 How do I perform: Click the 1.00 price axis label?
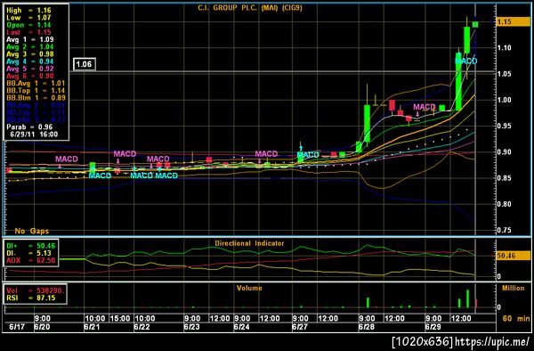(504, 100)
